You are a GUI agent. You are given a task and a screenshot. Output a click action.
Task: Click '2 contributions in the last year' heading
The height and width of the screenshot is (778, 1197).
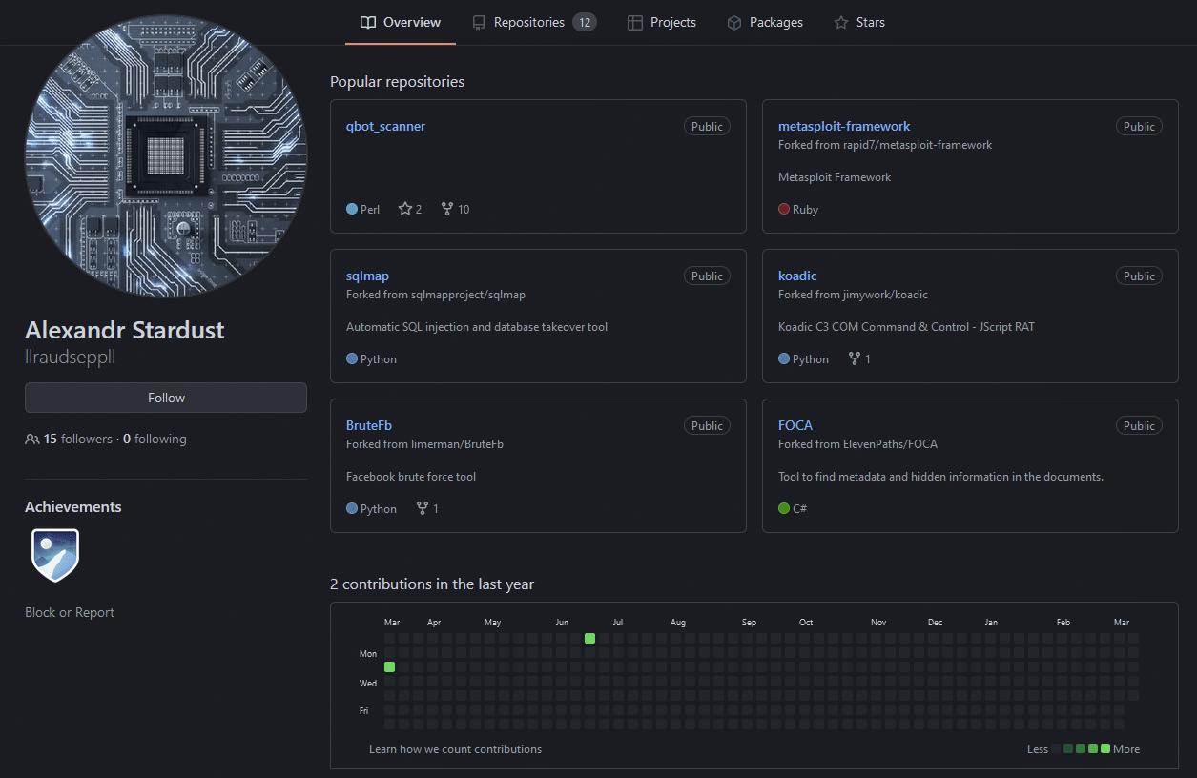432,583
